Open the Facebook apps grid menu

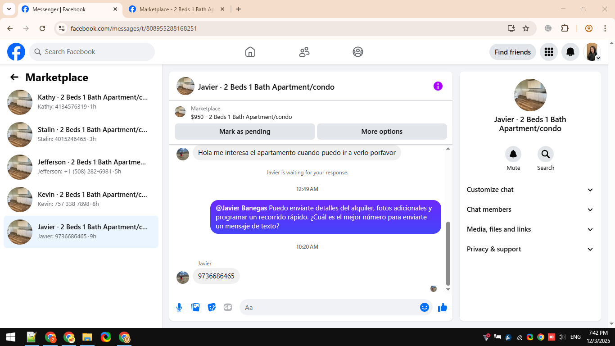(x=548, y=52)
